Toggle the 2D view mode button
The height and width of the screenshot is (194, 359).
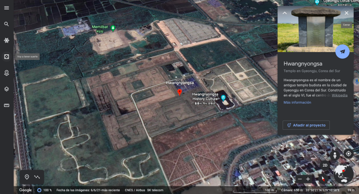[325, 165]
